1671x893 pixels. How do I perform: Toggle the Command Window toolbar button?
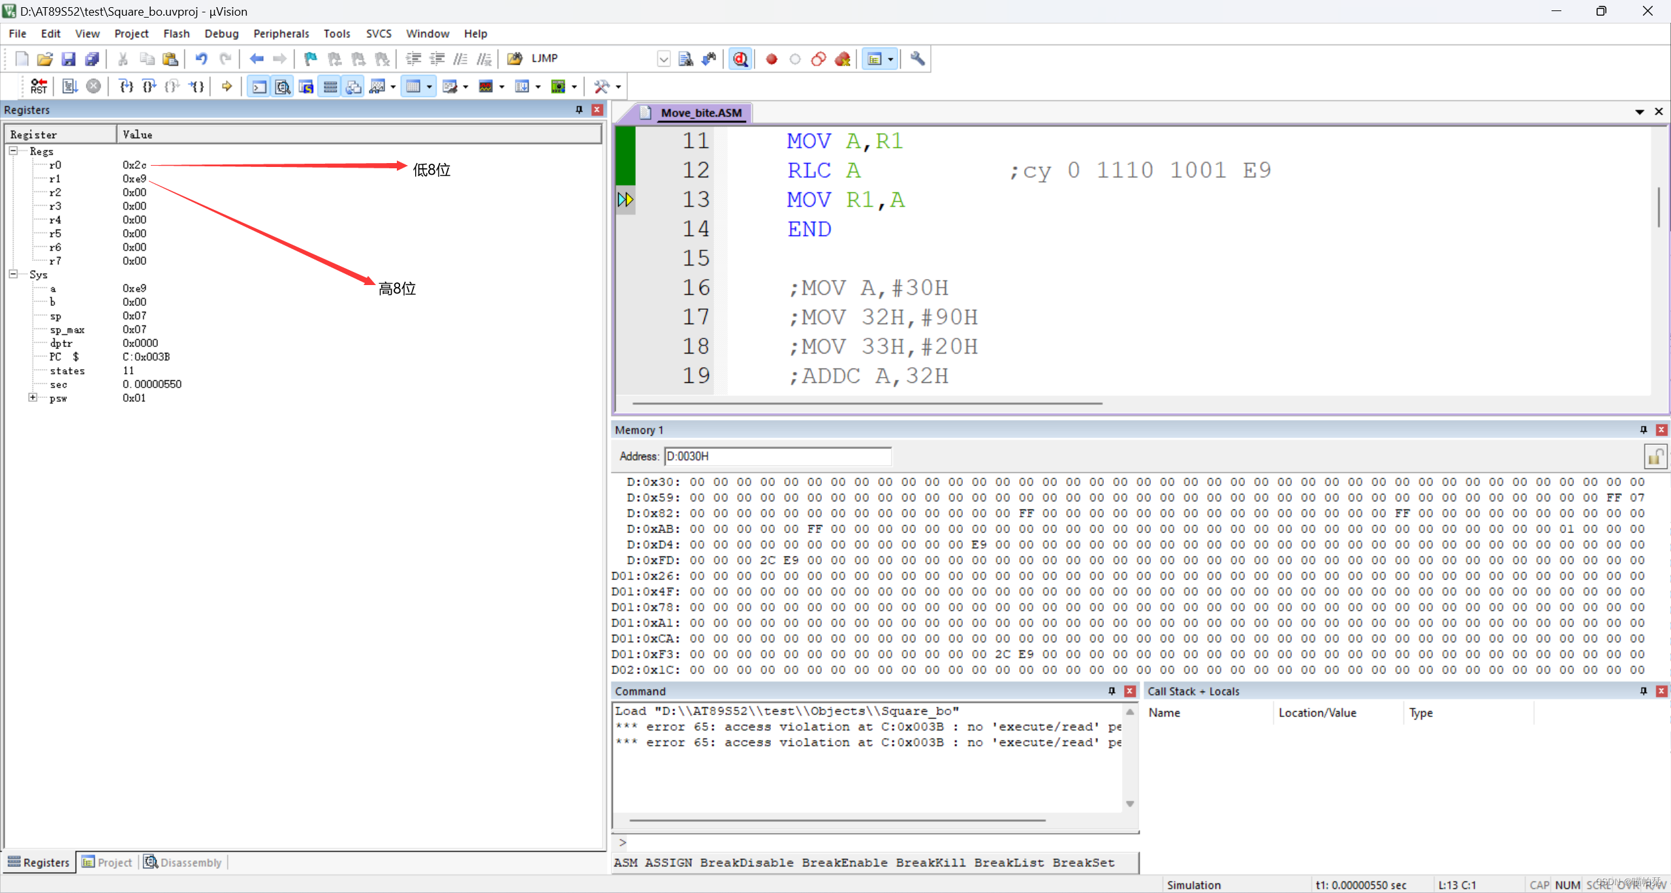tap(259, 86)
